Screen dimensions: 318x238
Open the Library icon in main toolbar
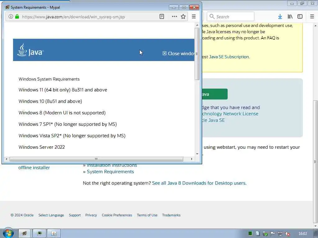290,17
